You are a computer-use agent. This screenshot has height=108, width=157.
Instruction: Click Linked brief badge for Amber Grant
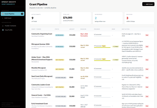[x=115, y=60]
